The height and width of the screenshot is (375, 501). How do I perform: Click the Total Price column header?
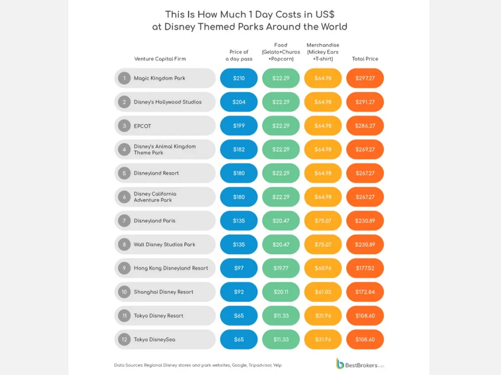[x=365, y=59]
